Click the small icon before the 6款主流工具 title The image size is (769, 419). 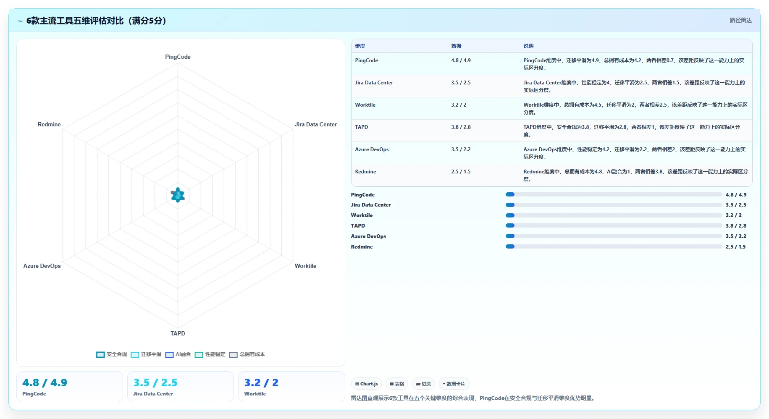point(20,21)
